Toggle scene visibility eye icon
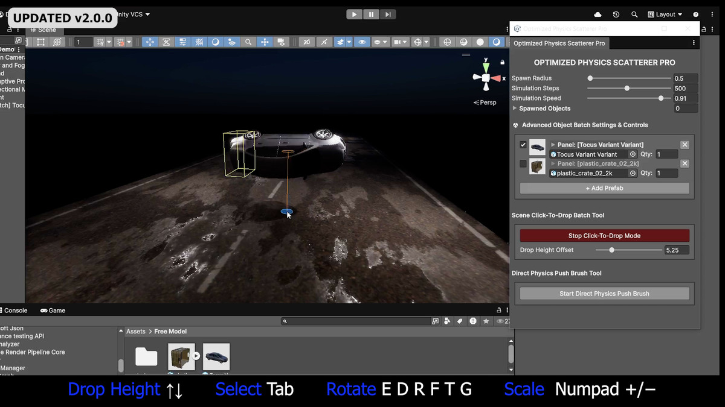Screen dimensions: 725x407 pos(362,42)
